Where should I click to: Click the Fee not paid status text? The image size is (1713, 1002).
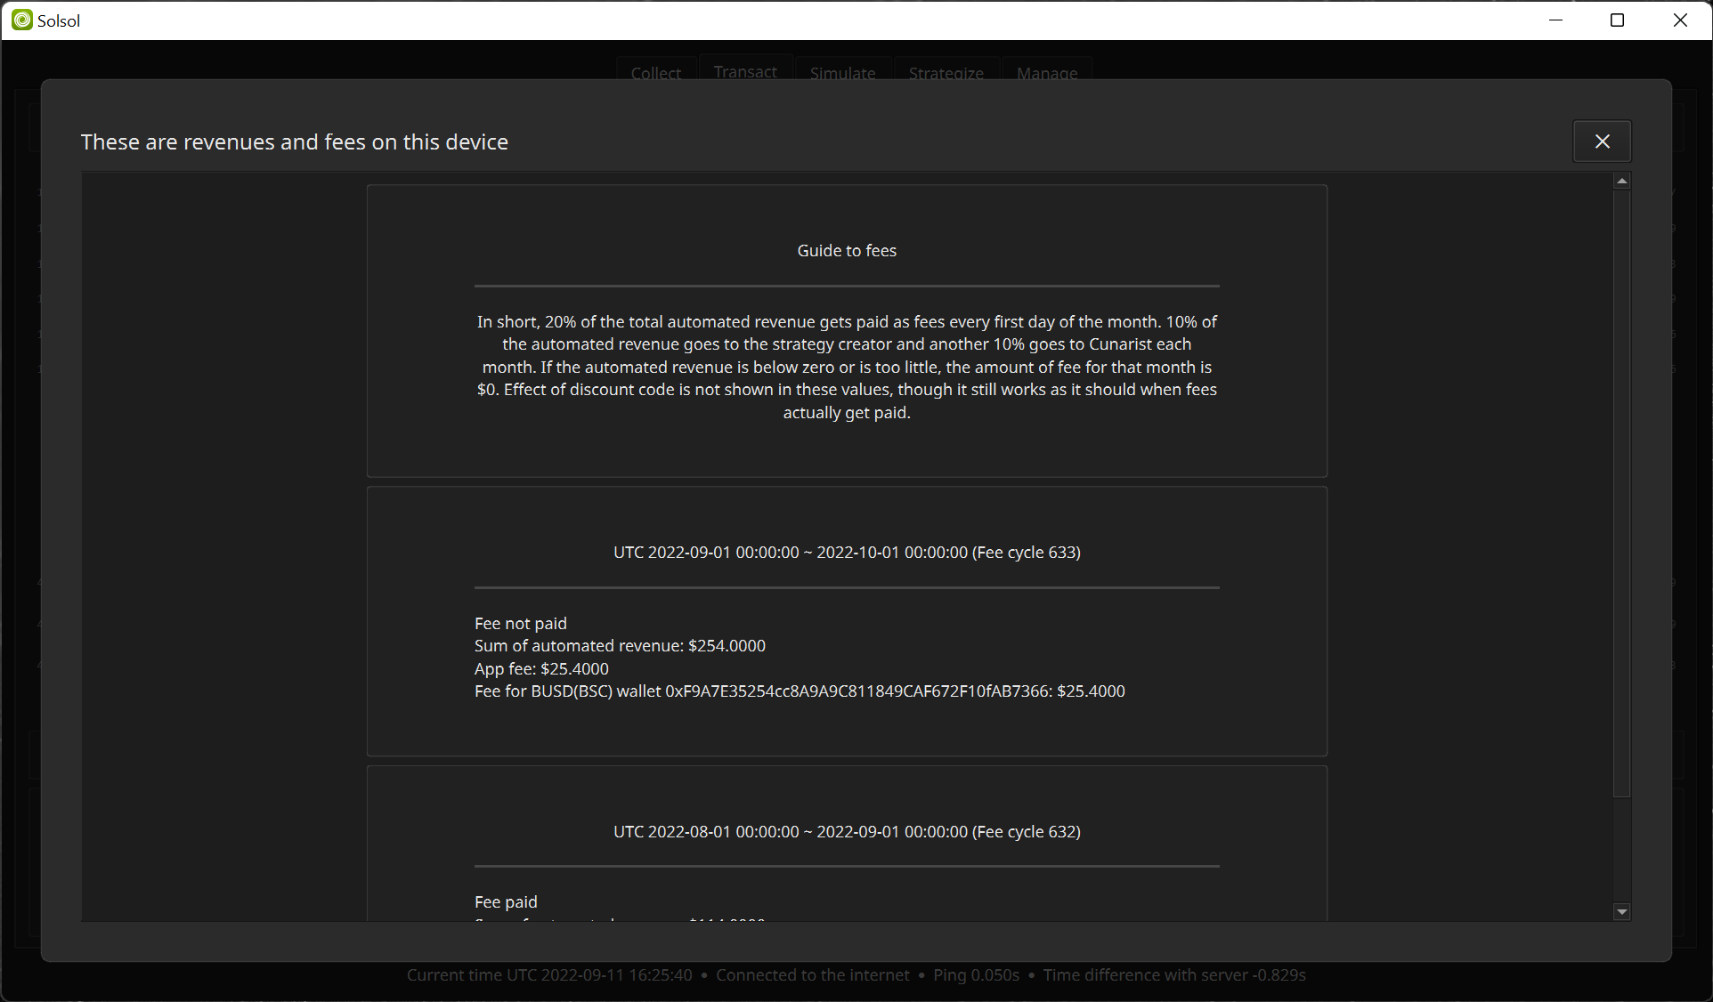coord(521,624)
